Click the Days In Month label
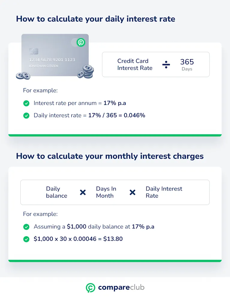Viewport: 230px width, 299px height. (106, 192)
